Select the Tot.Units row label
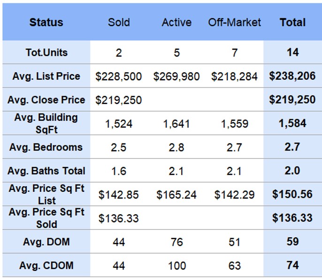Viewport: 322px width, 279px height. [46, 53]
